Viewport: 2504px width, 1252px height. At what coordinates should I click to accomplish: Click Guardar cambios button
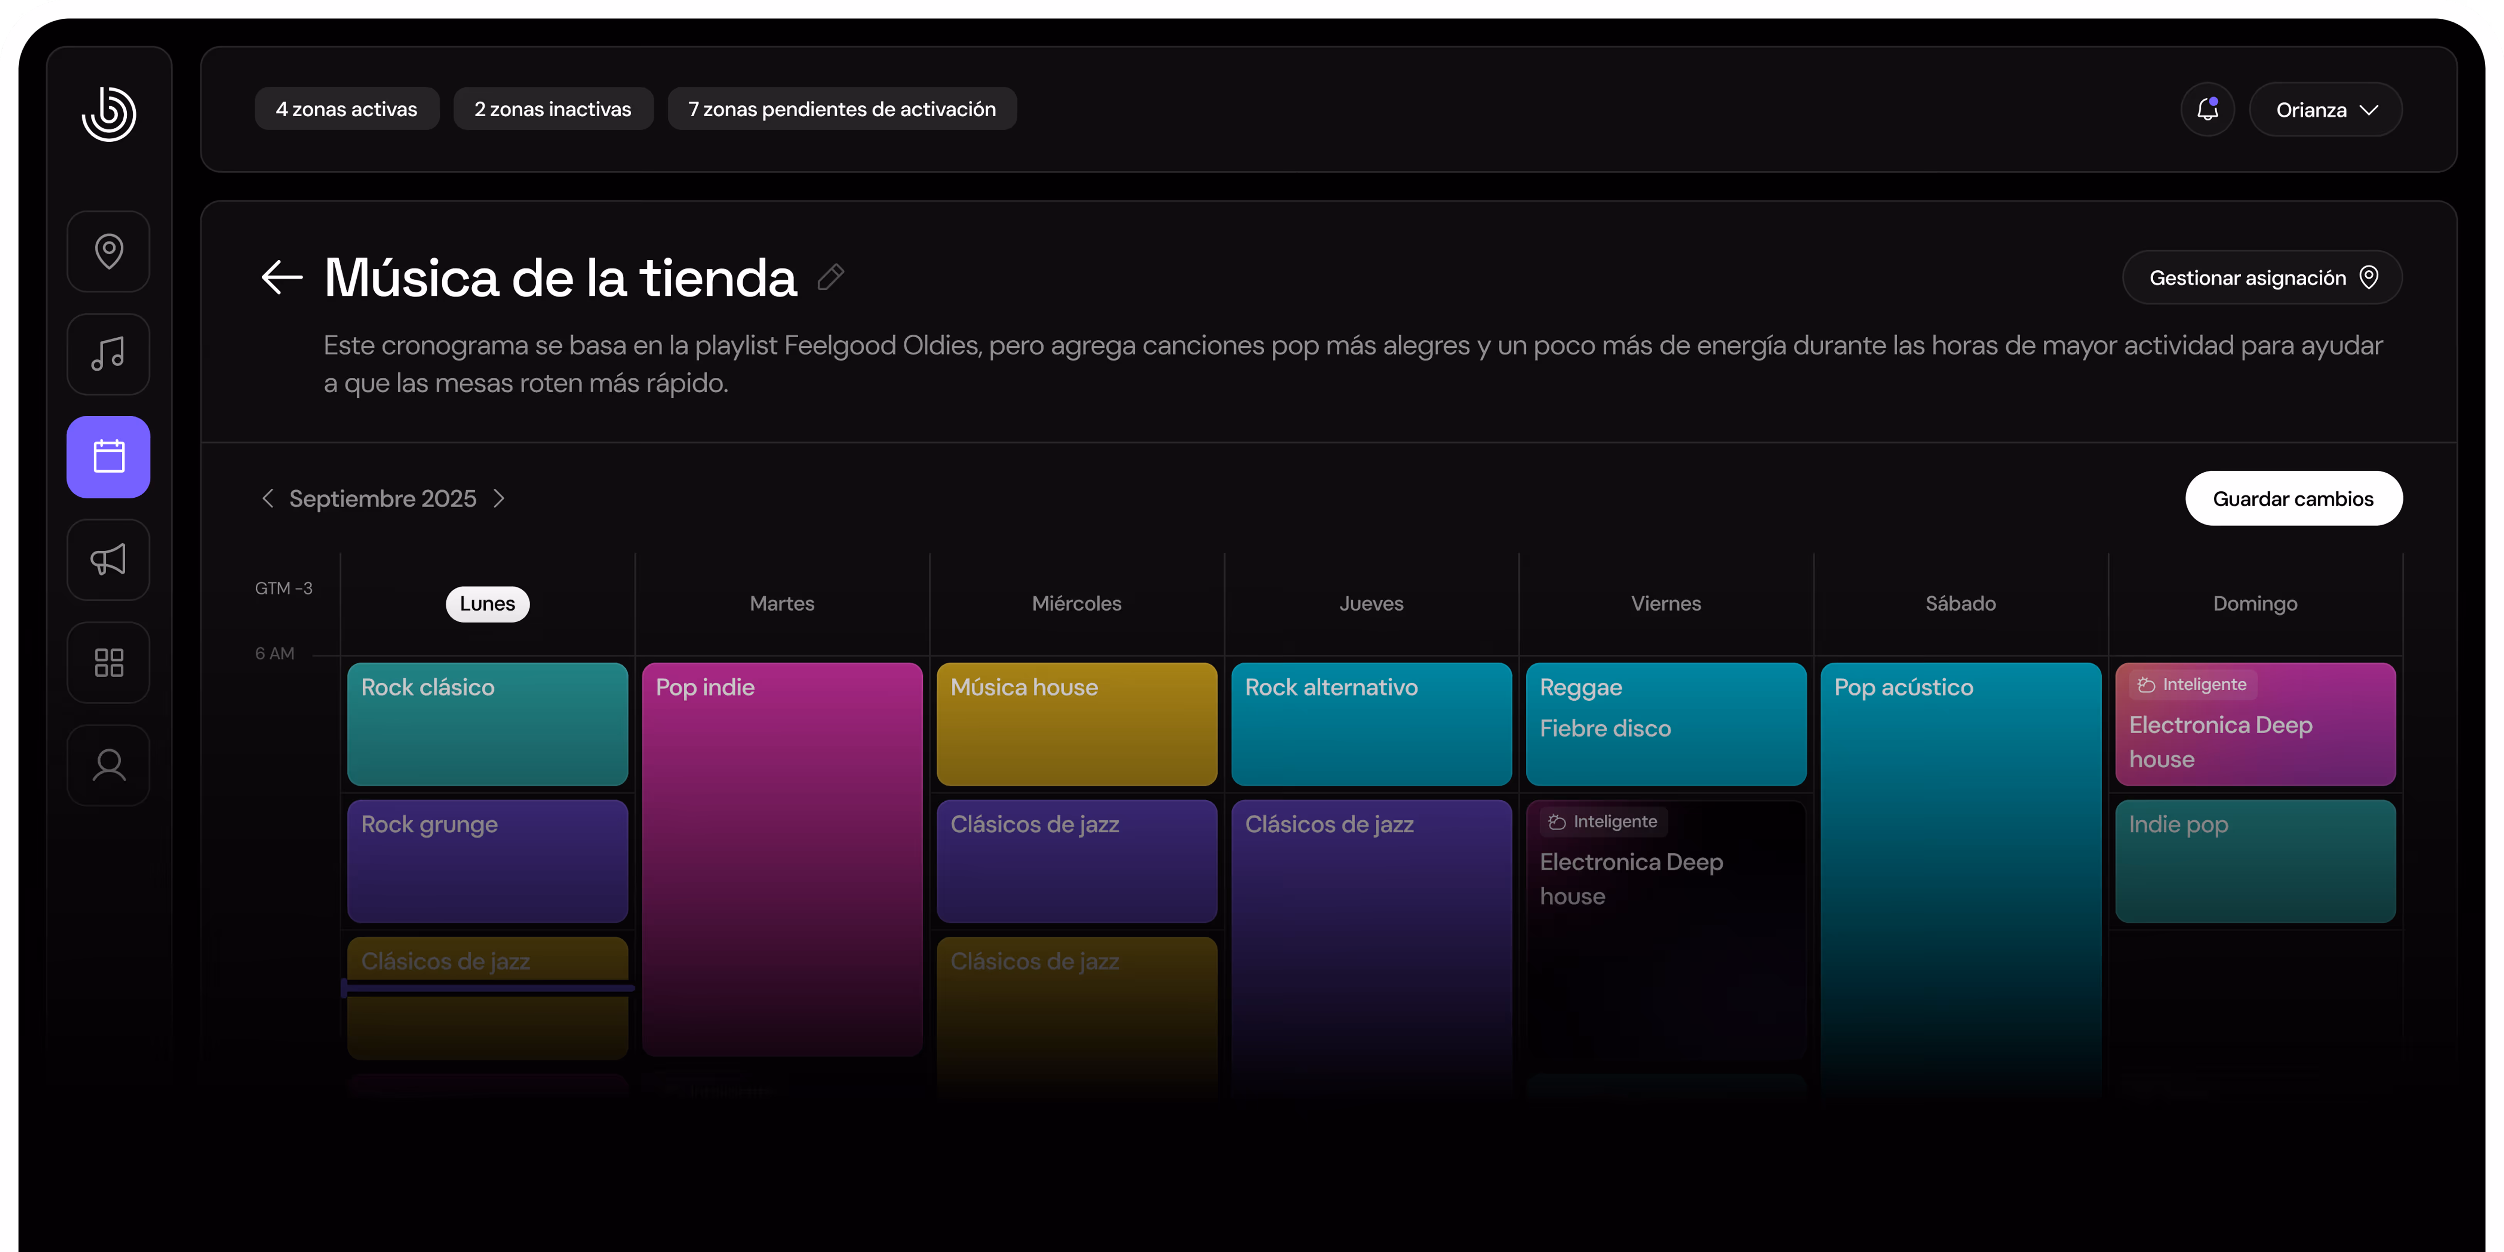2293,499
